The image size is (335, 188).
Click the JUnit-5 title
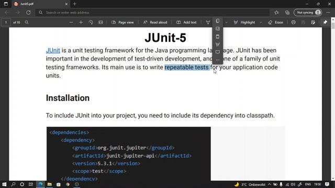point(165,38)
